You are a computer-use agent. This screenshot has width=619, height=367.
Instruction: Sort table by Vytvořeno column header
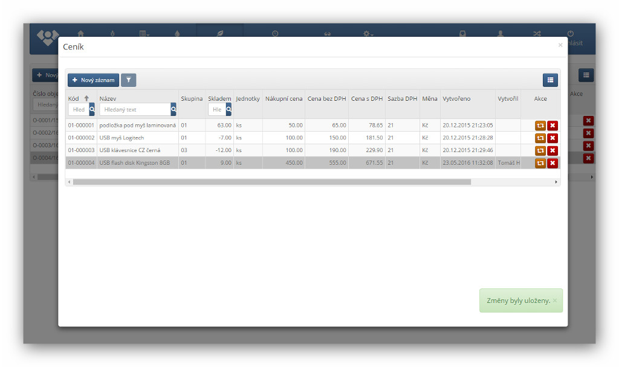point(456,98)
